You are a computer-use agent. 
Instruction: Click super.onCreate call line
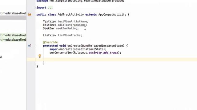pyautogui.click(x=78, y=49)
